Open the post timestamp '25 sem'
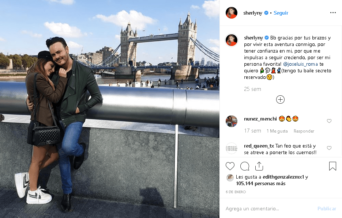 [252, 89]
